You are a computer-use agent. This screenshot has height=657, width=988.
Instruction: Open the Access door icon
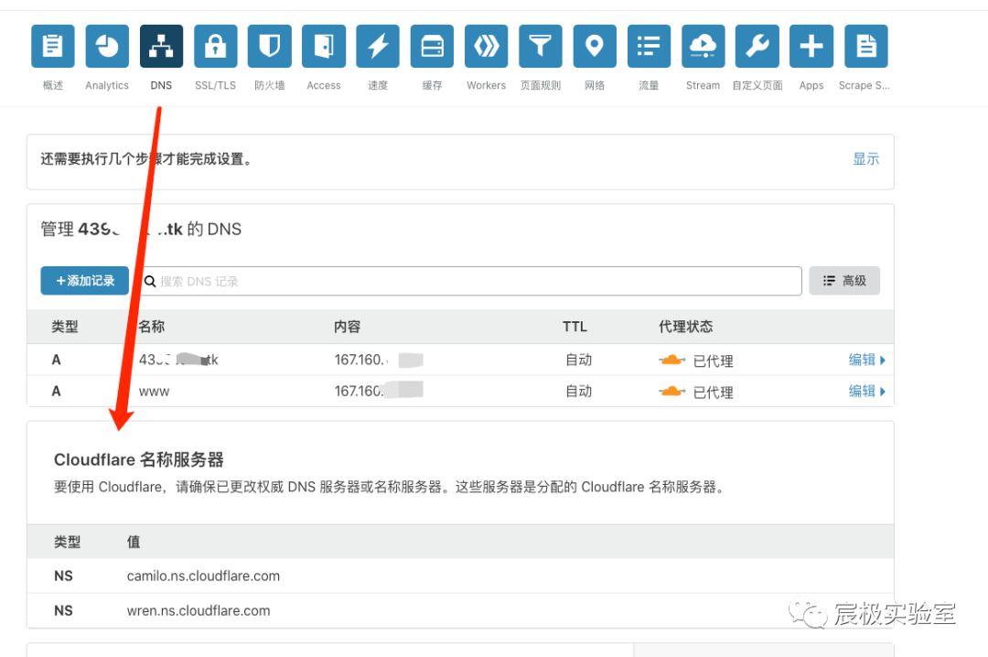click(x=324, y=46)
